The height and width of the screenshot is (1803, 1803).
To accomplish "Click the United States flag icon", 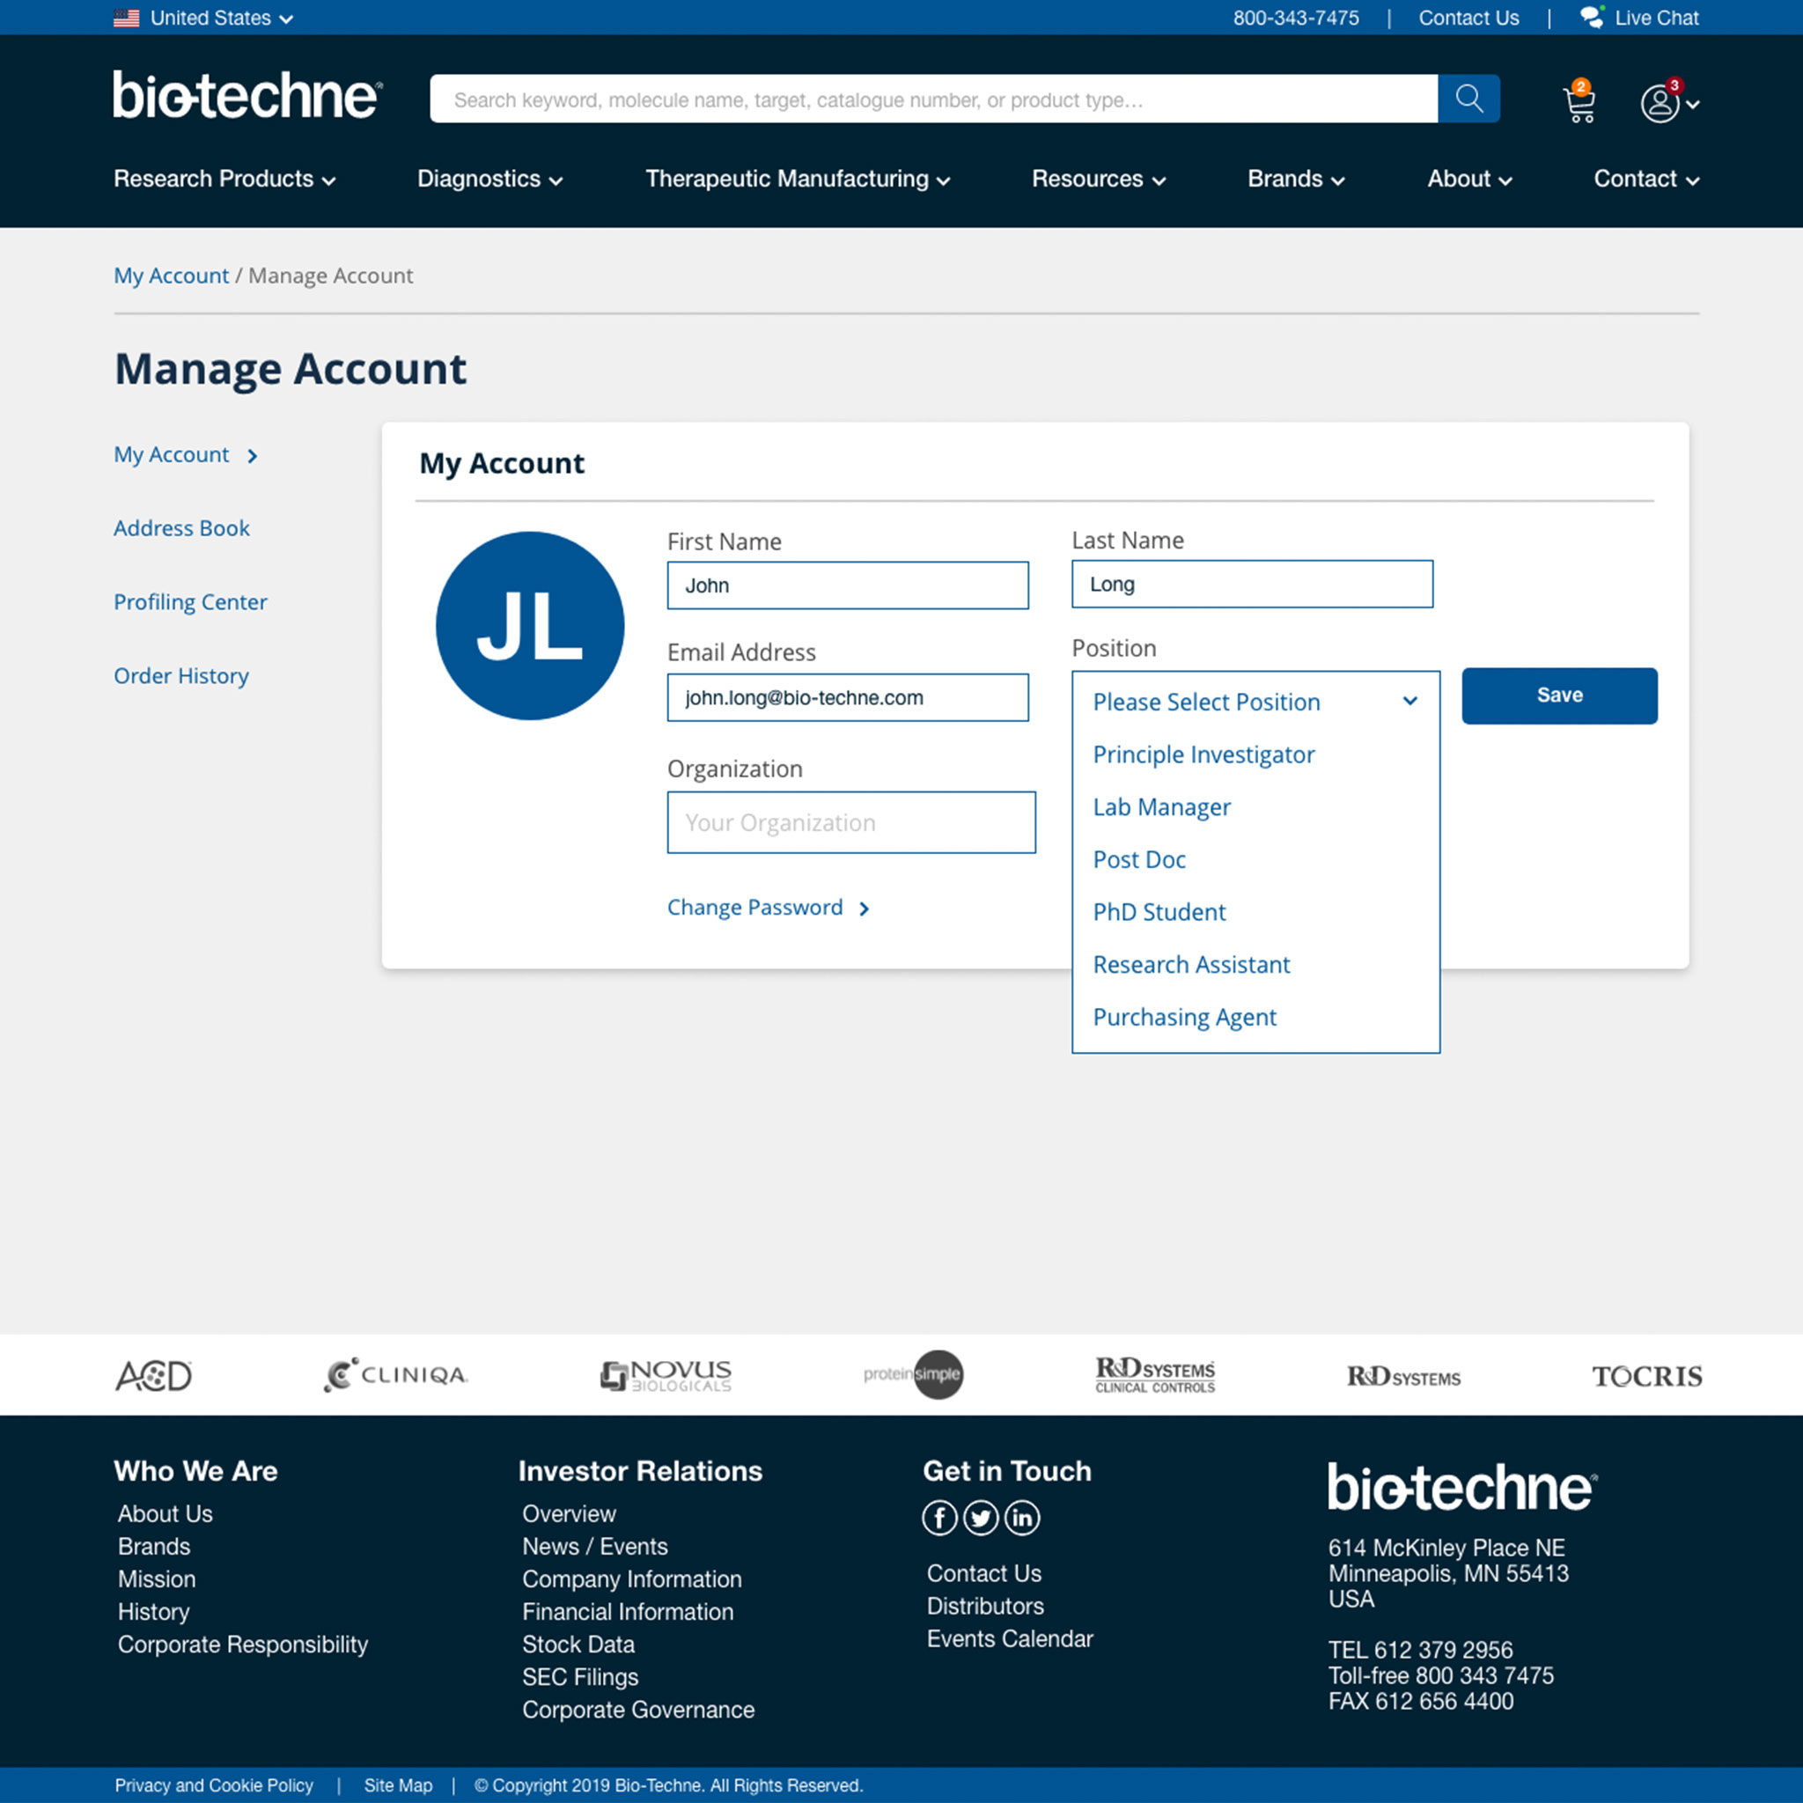I will click(x=126, y=18).
